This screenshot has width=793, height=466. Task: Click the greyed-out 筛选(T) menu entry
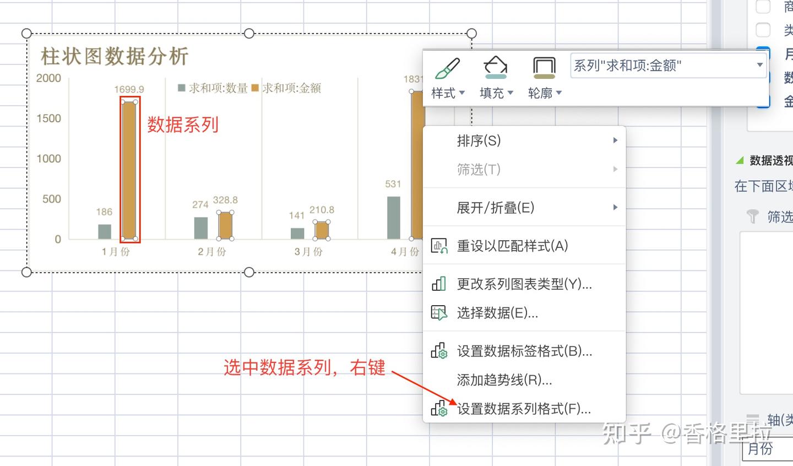pyautogui.click(x=524, y=169)
